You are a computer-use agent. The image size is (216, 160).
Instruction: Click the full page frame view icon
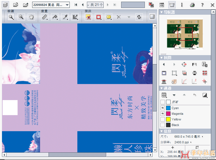(x=164, y=73)
